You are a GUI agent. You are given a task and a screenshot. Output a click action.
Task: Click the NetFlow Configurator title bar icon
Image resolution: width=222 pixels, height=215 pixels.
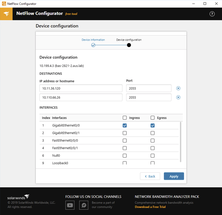[x=4, y=4]
